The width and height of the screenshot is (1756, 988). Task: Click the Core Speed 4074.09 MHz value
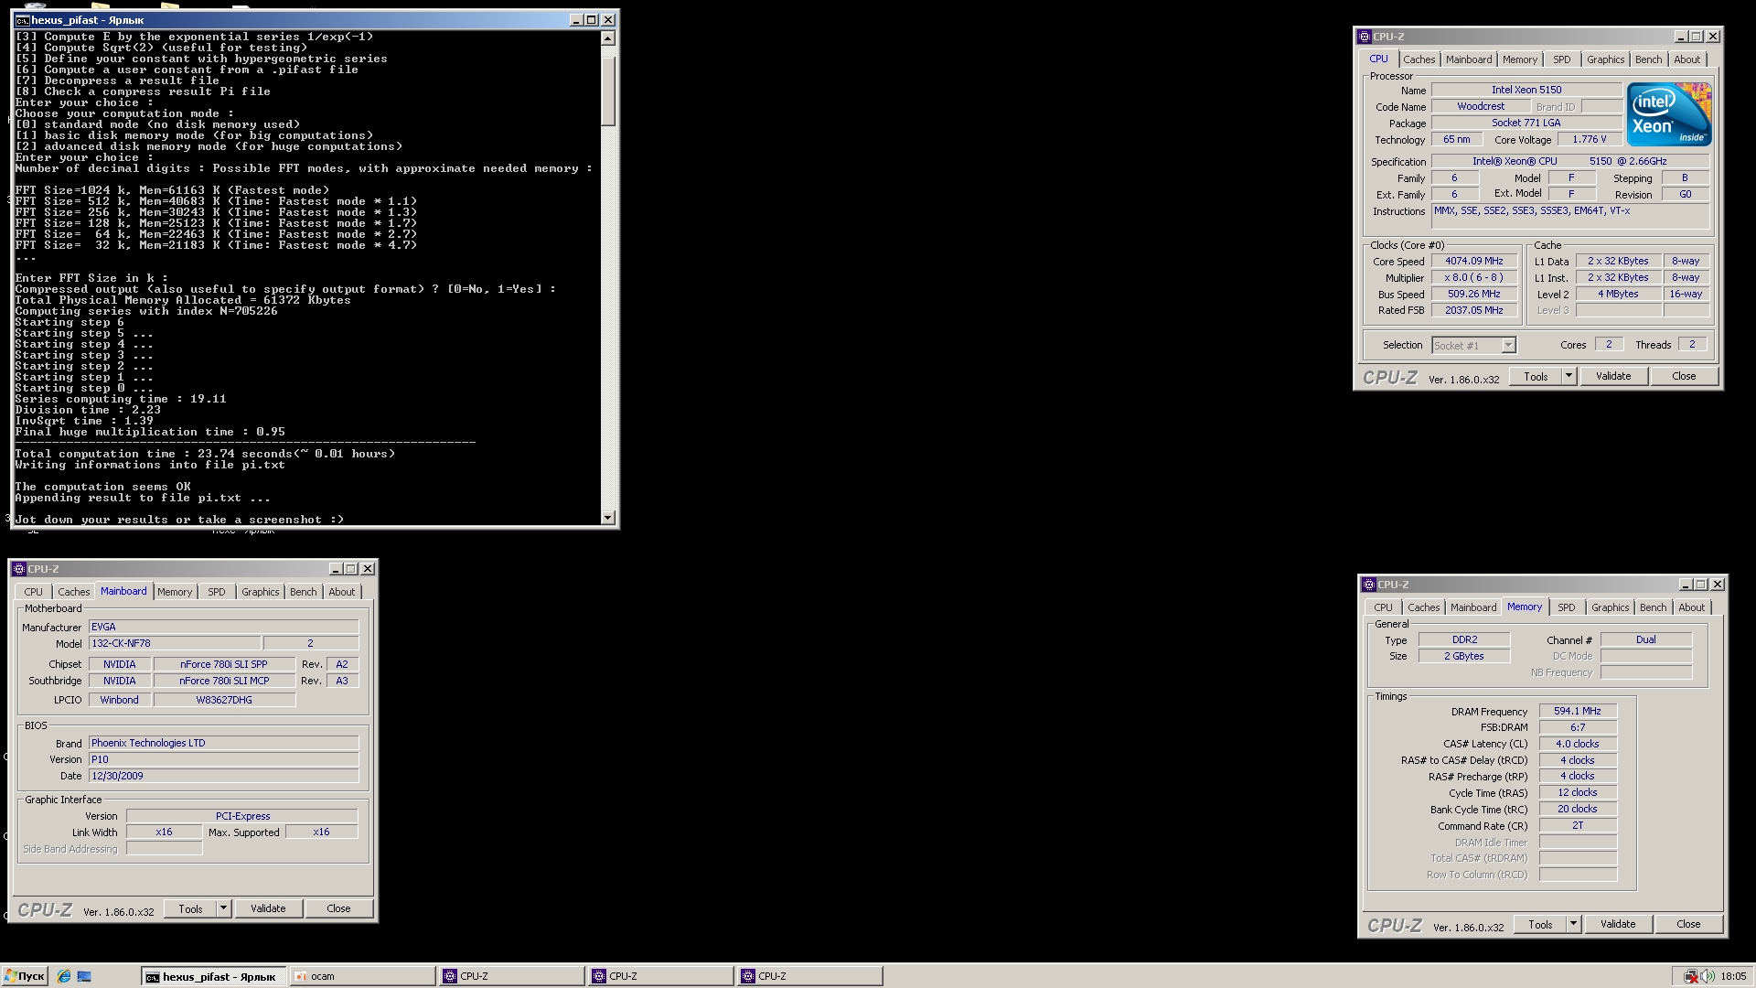[1473, 261]
